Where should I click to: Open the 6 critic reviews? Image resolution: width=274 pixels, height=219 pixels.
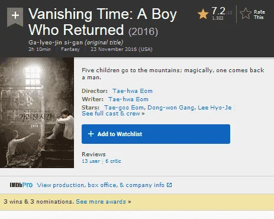(113, 161)
